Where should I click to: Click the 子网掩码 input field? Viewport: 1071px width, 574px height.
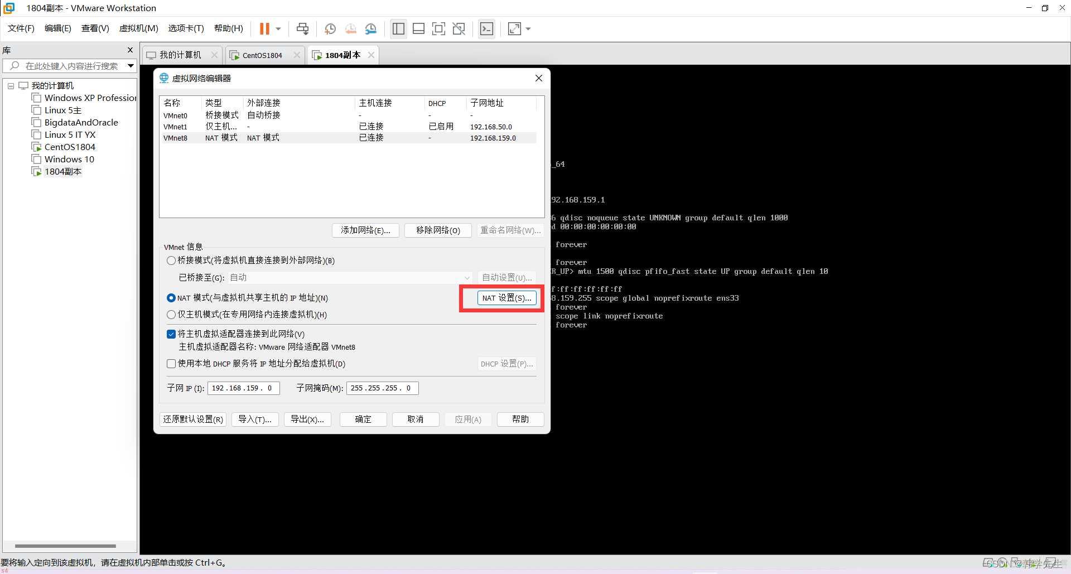click(x=382, y=388)
